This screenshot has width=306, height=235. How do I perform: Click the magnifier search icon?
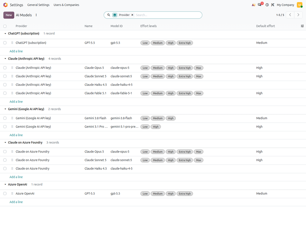[109, 15]
